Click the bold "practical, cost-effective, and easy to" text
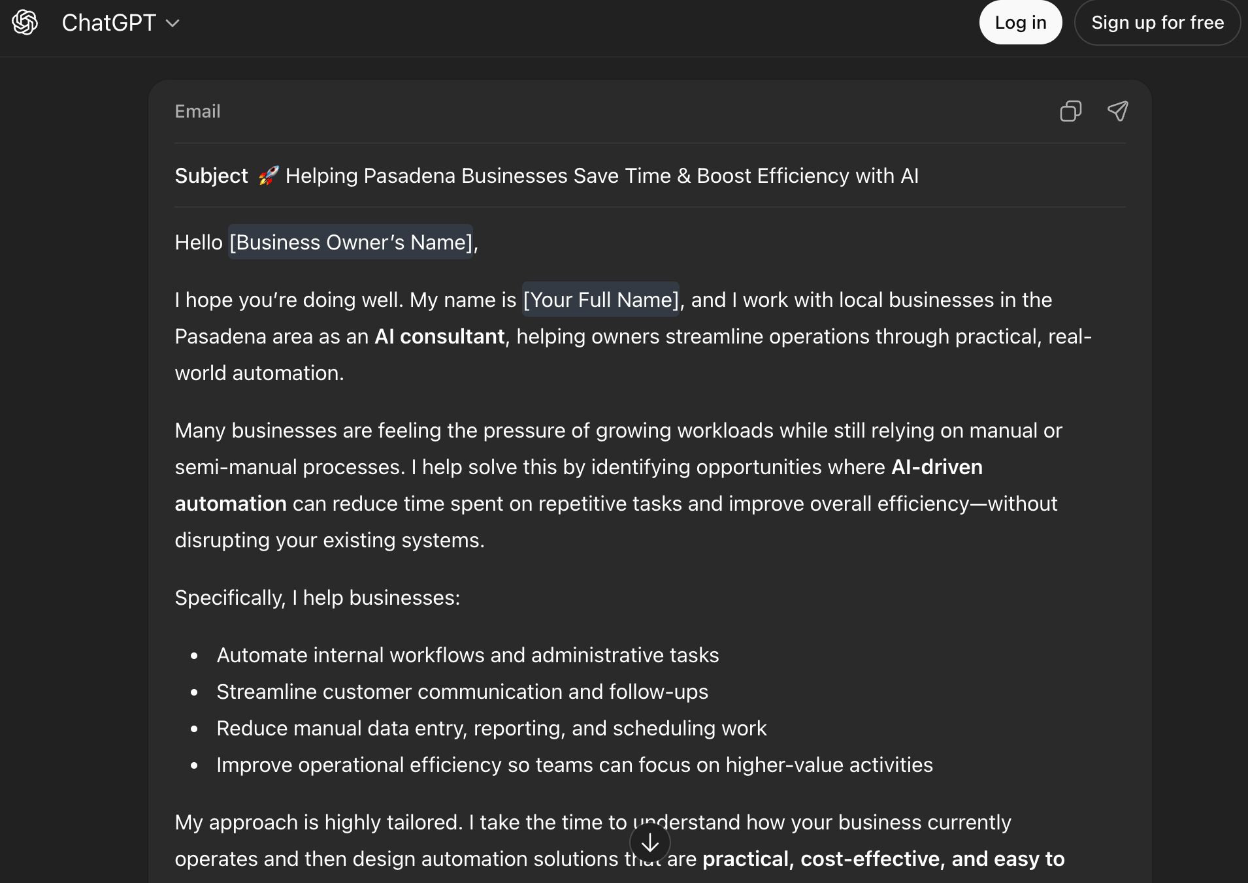 tap(883, 859)
